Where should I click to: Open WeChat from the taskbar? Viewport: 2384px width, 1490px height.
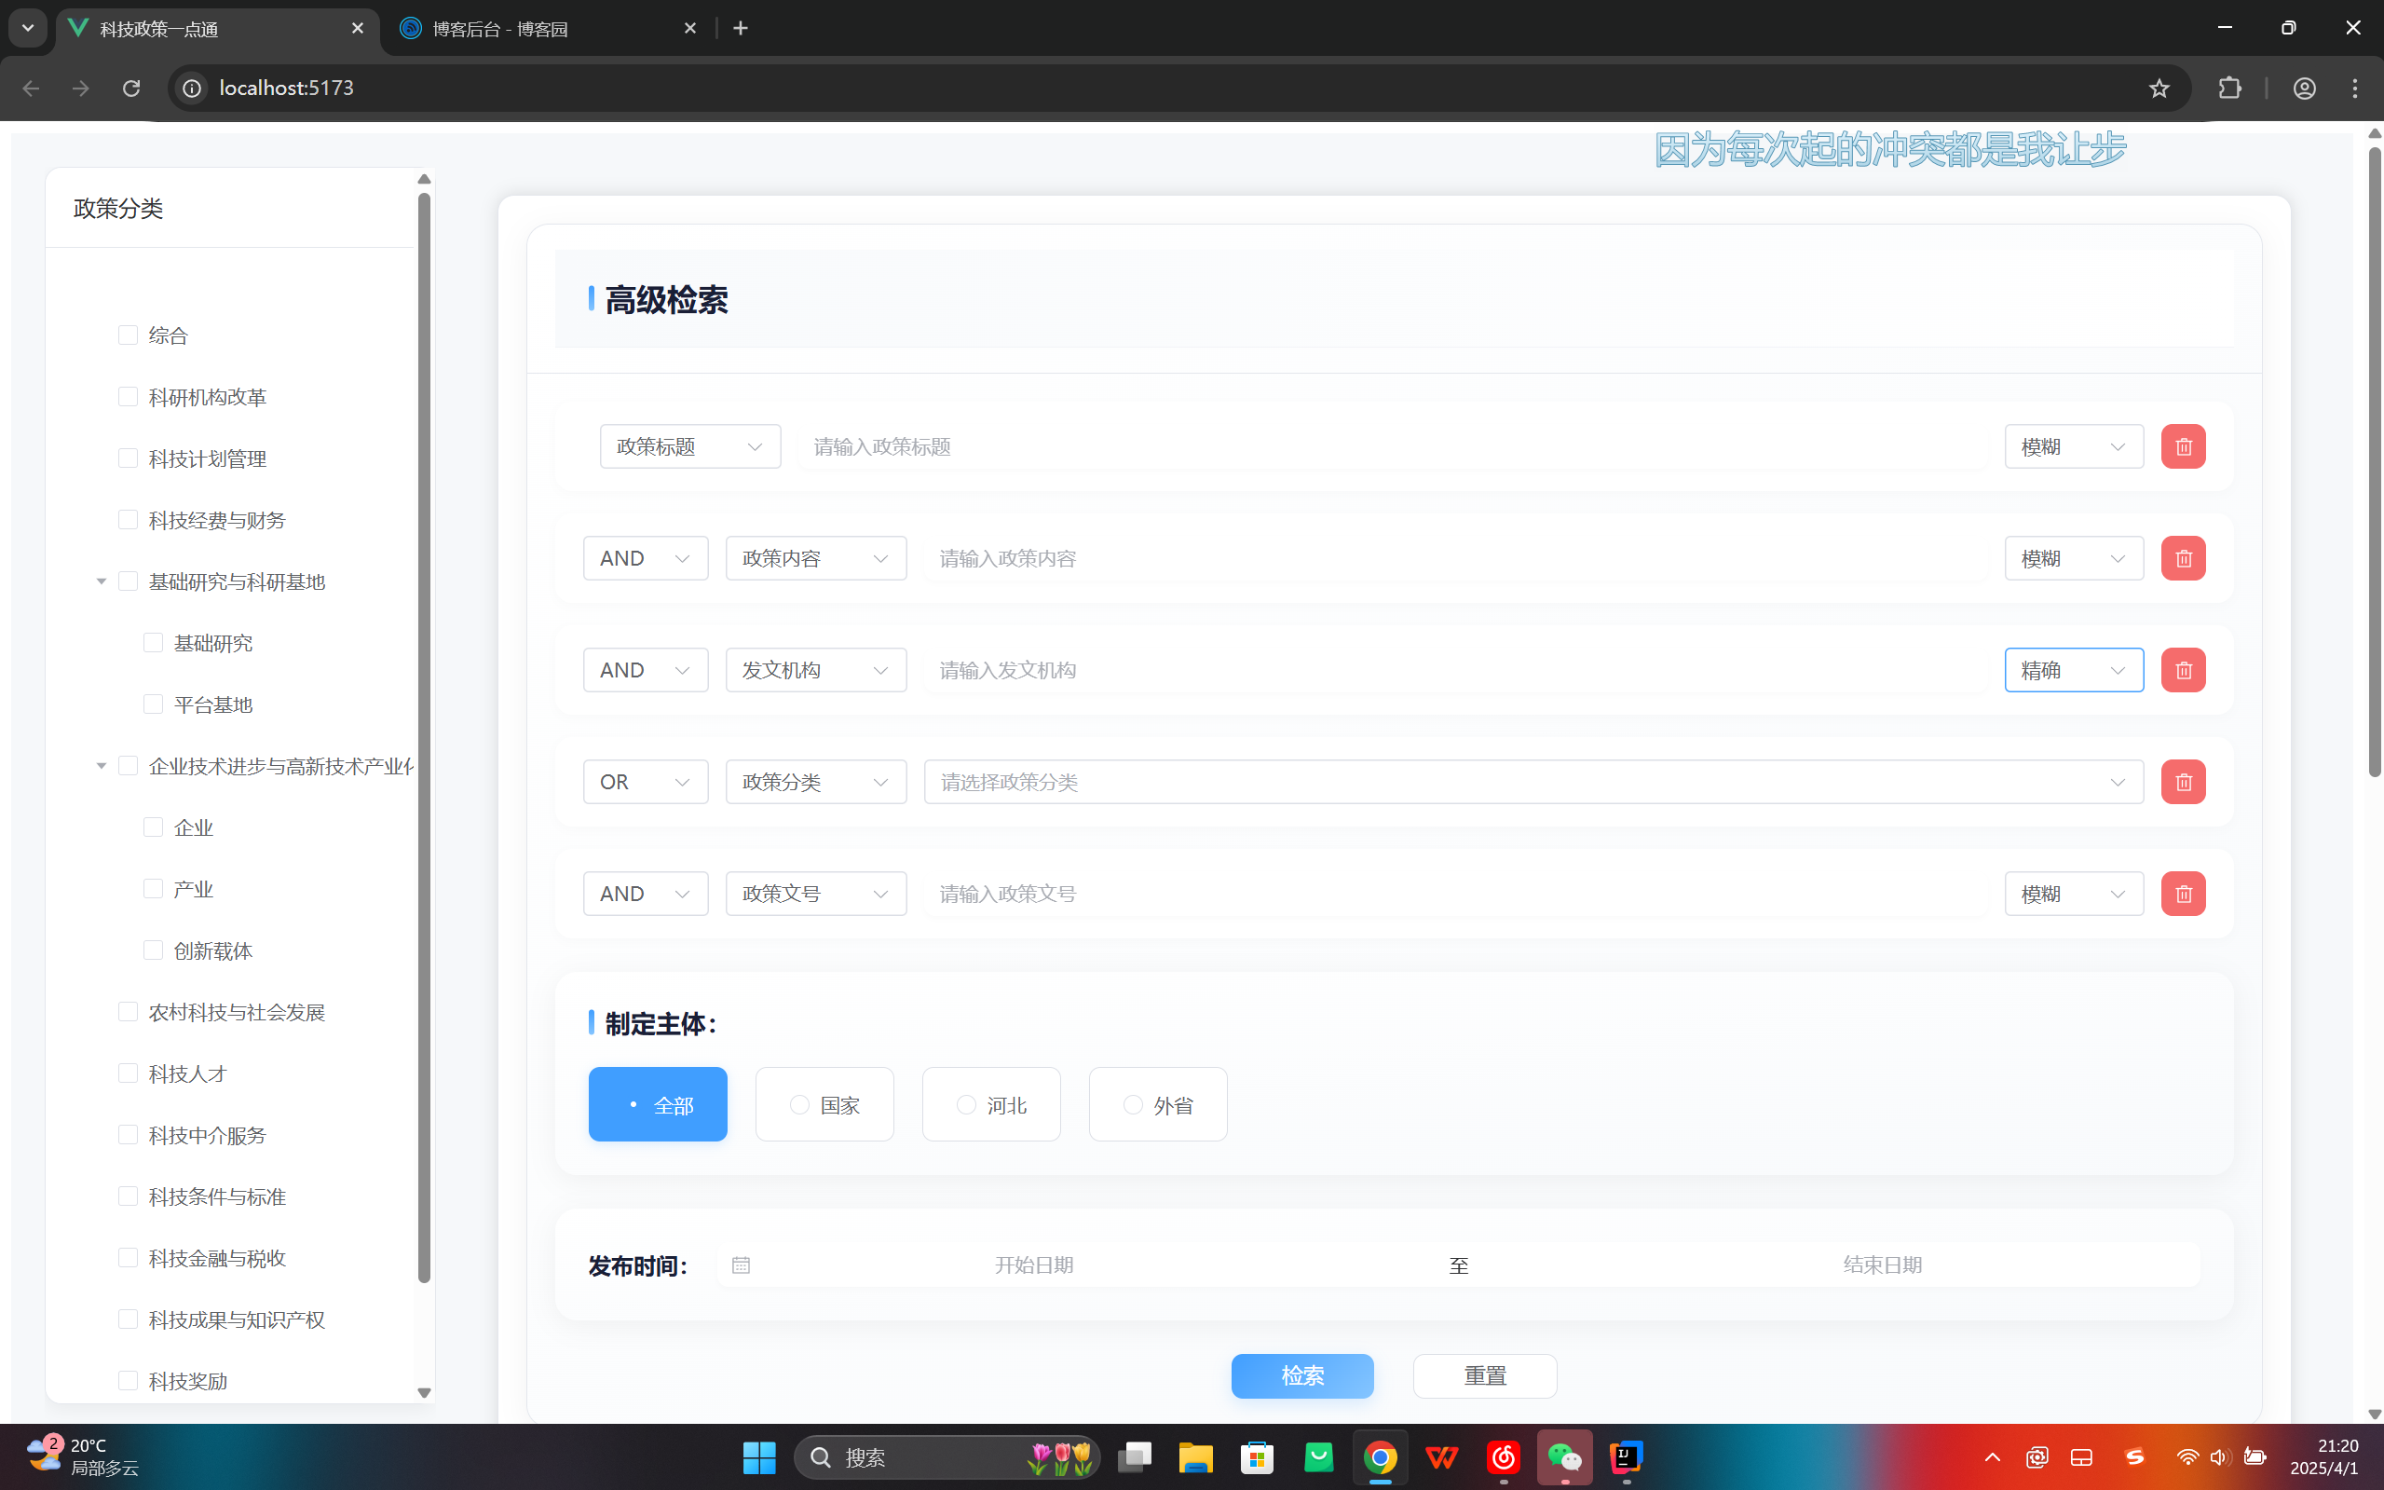1564,1456
